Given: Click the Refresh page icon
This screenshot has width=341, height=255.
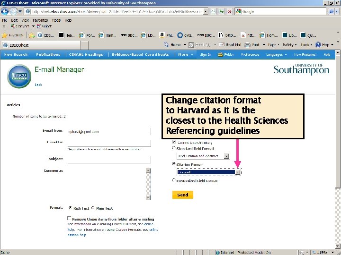Looking at the screenshot, I should pos(221,11).
